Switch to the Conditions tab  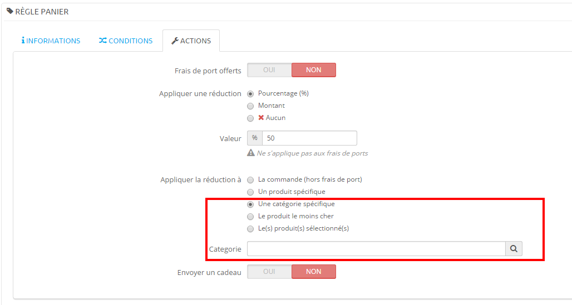[x=126, y=41]
